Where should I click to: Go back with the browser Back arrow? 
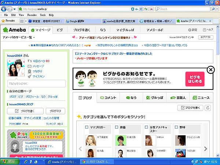pyautogui.click(x=4, y=9)
